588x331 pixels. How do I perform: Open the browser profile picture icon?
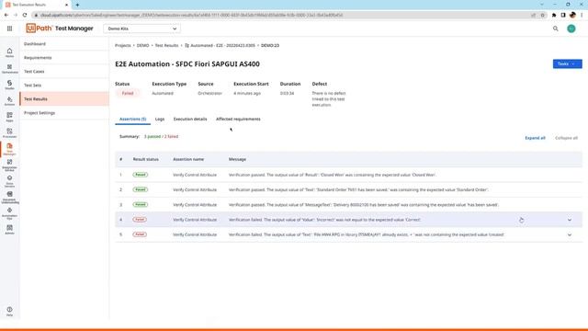572,15
